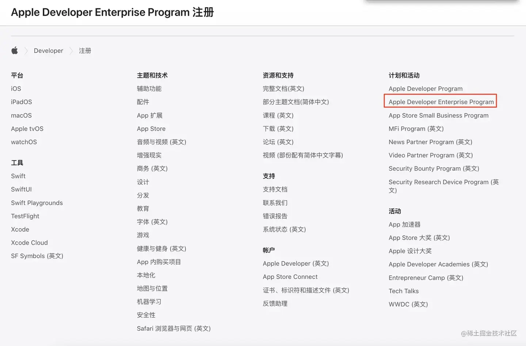Select App Store under 主题和技术
526x346 pixels.
(151, 128)
